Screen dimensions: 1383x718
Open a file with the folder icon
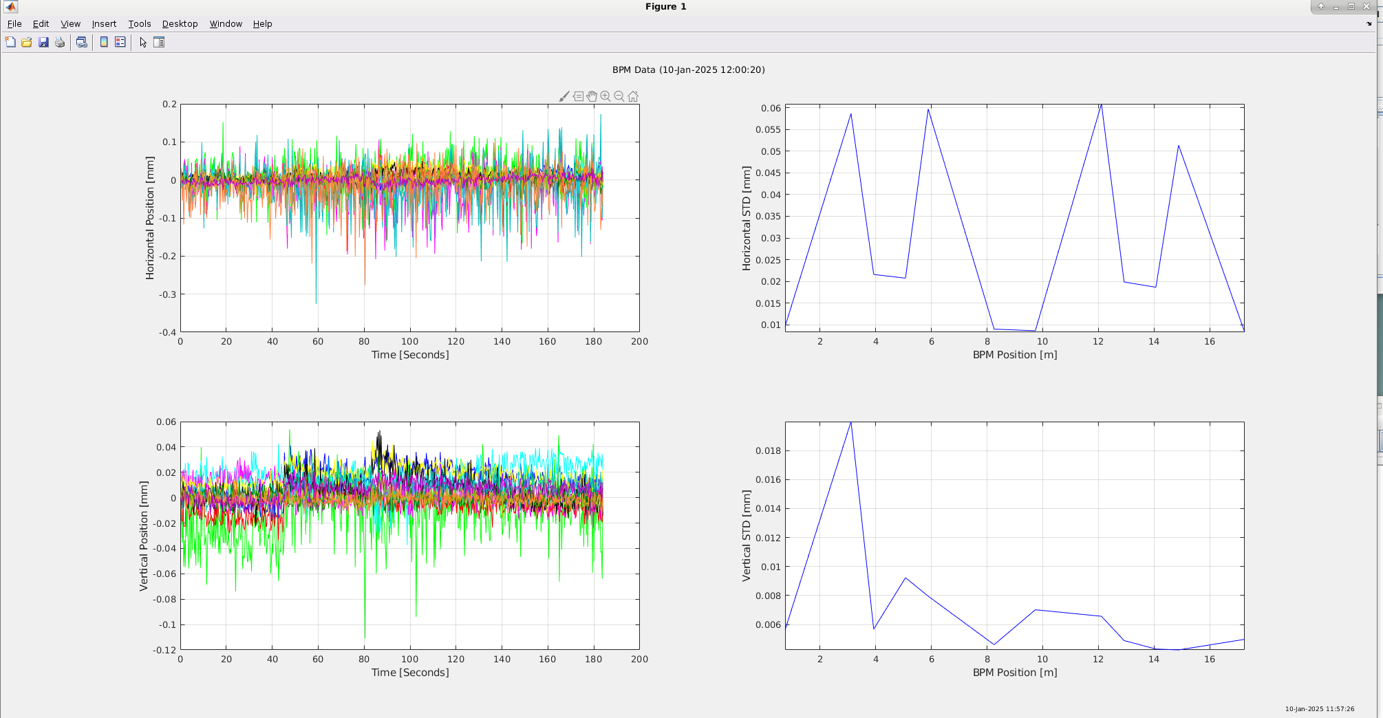click(27, 42)
